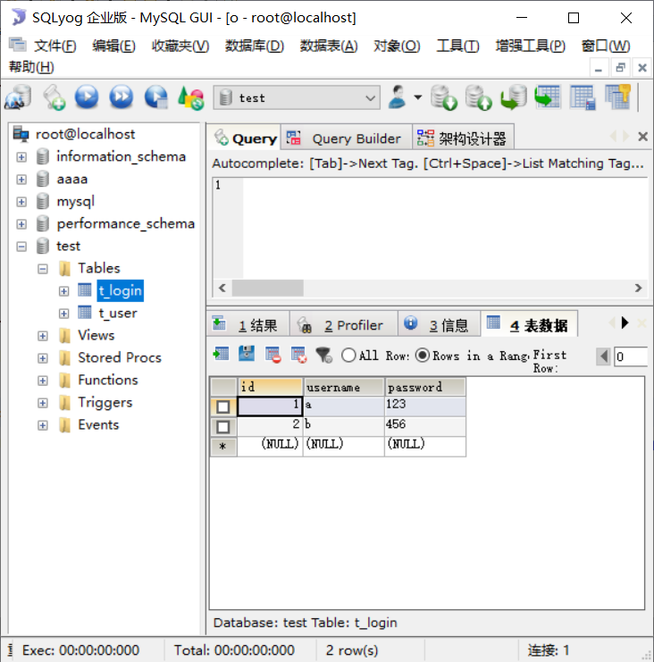Click cancel changes table icon
The width and height of the screenshot is (654, 662).
click(x=298, y=355)
